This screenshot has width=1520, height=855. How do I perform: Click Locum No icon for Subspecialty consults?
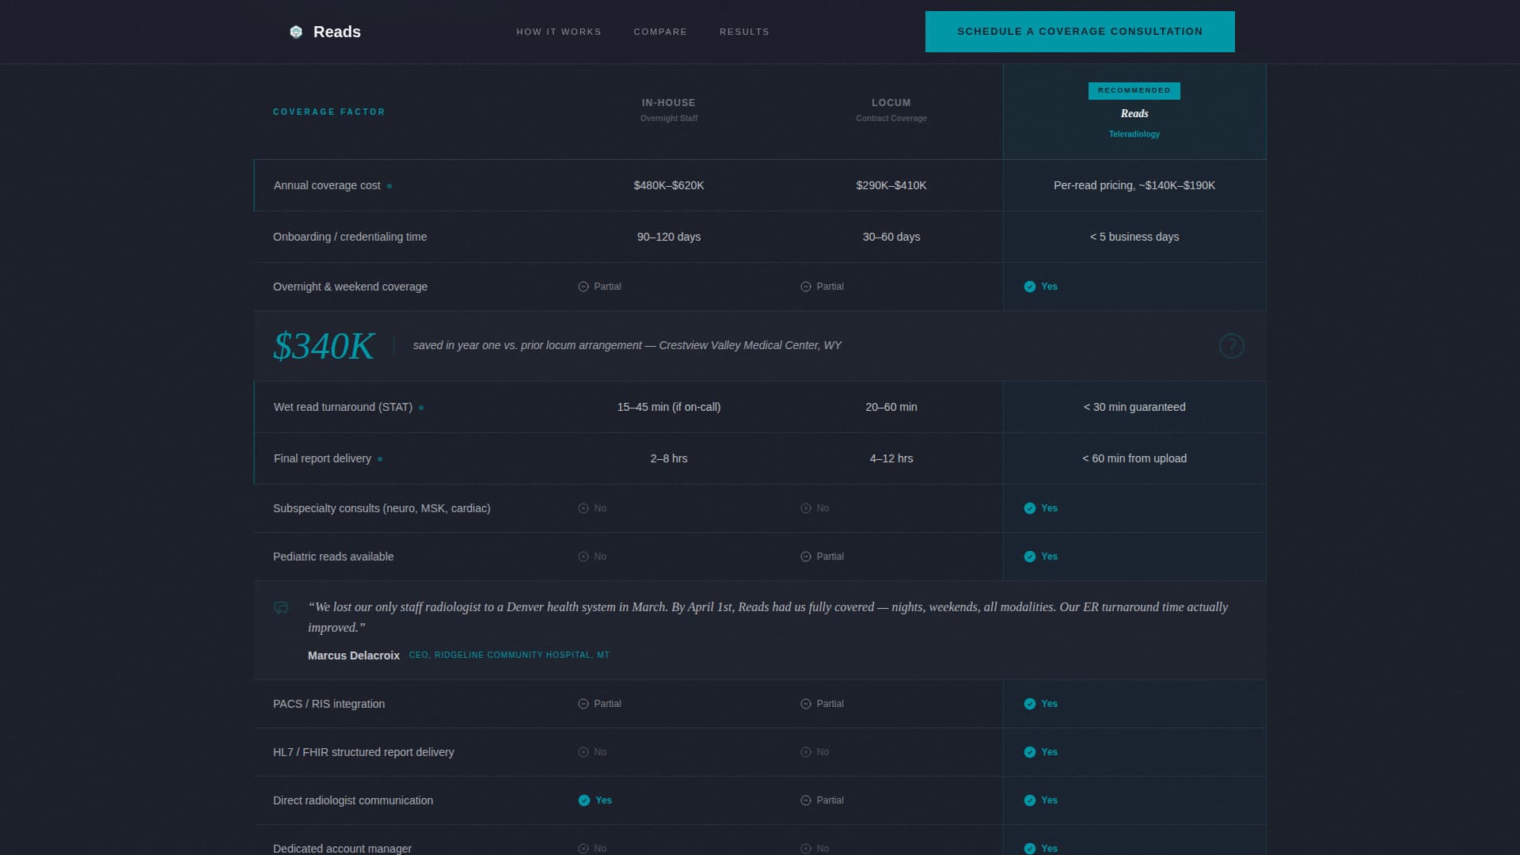coord(806,508)
